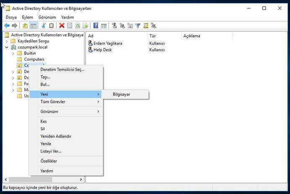Toggle Show/Hide Console Tree toolbar icon
The height and width of the screenshot is (194, 290).
click(x=33, y=26)
